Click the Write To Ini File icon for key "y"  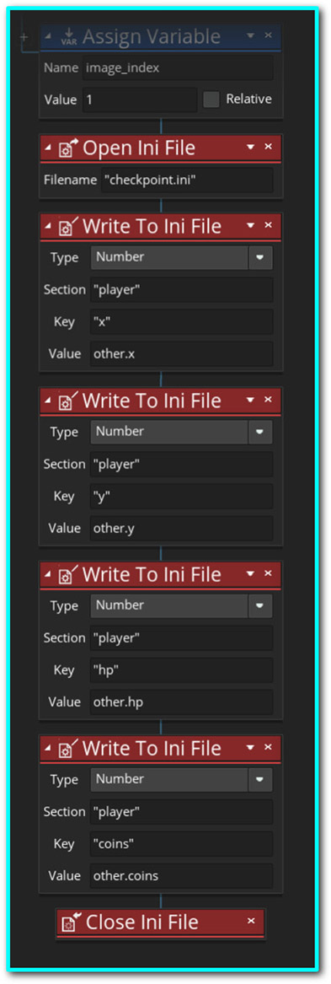[68, 401]
